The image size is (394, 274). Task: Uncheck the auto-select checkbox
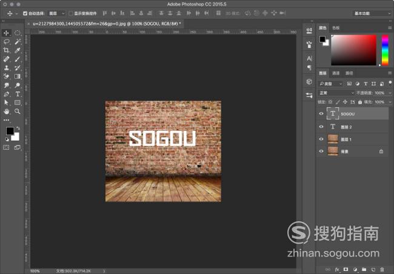[x=25, y=13]
